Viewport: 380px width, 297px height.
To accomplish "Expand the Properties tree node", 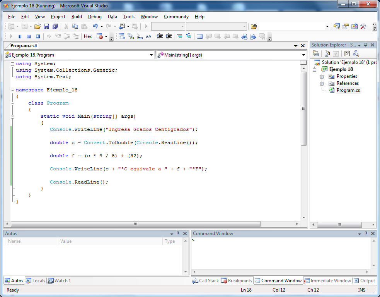I will 322,76.
